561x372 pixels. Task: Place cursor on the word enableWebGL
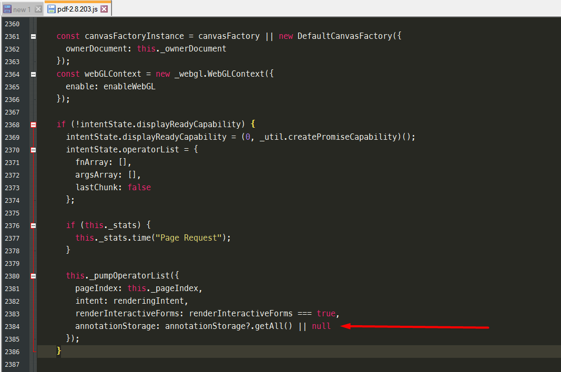click(129, 86)
